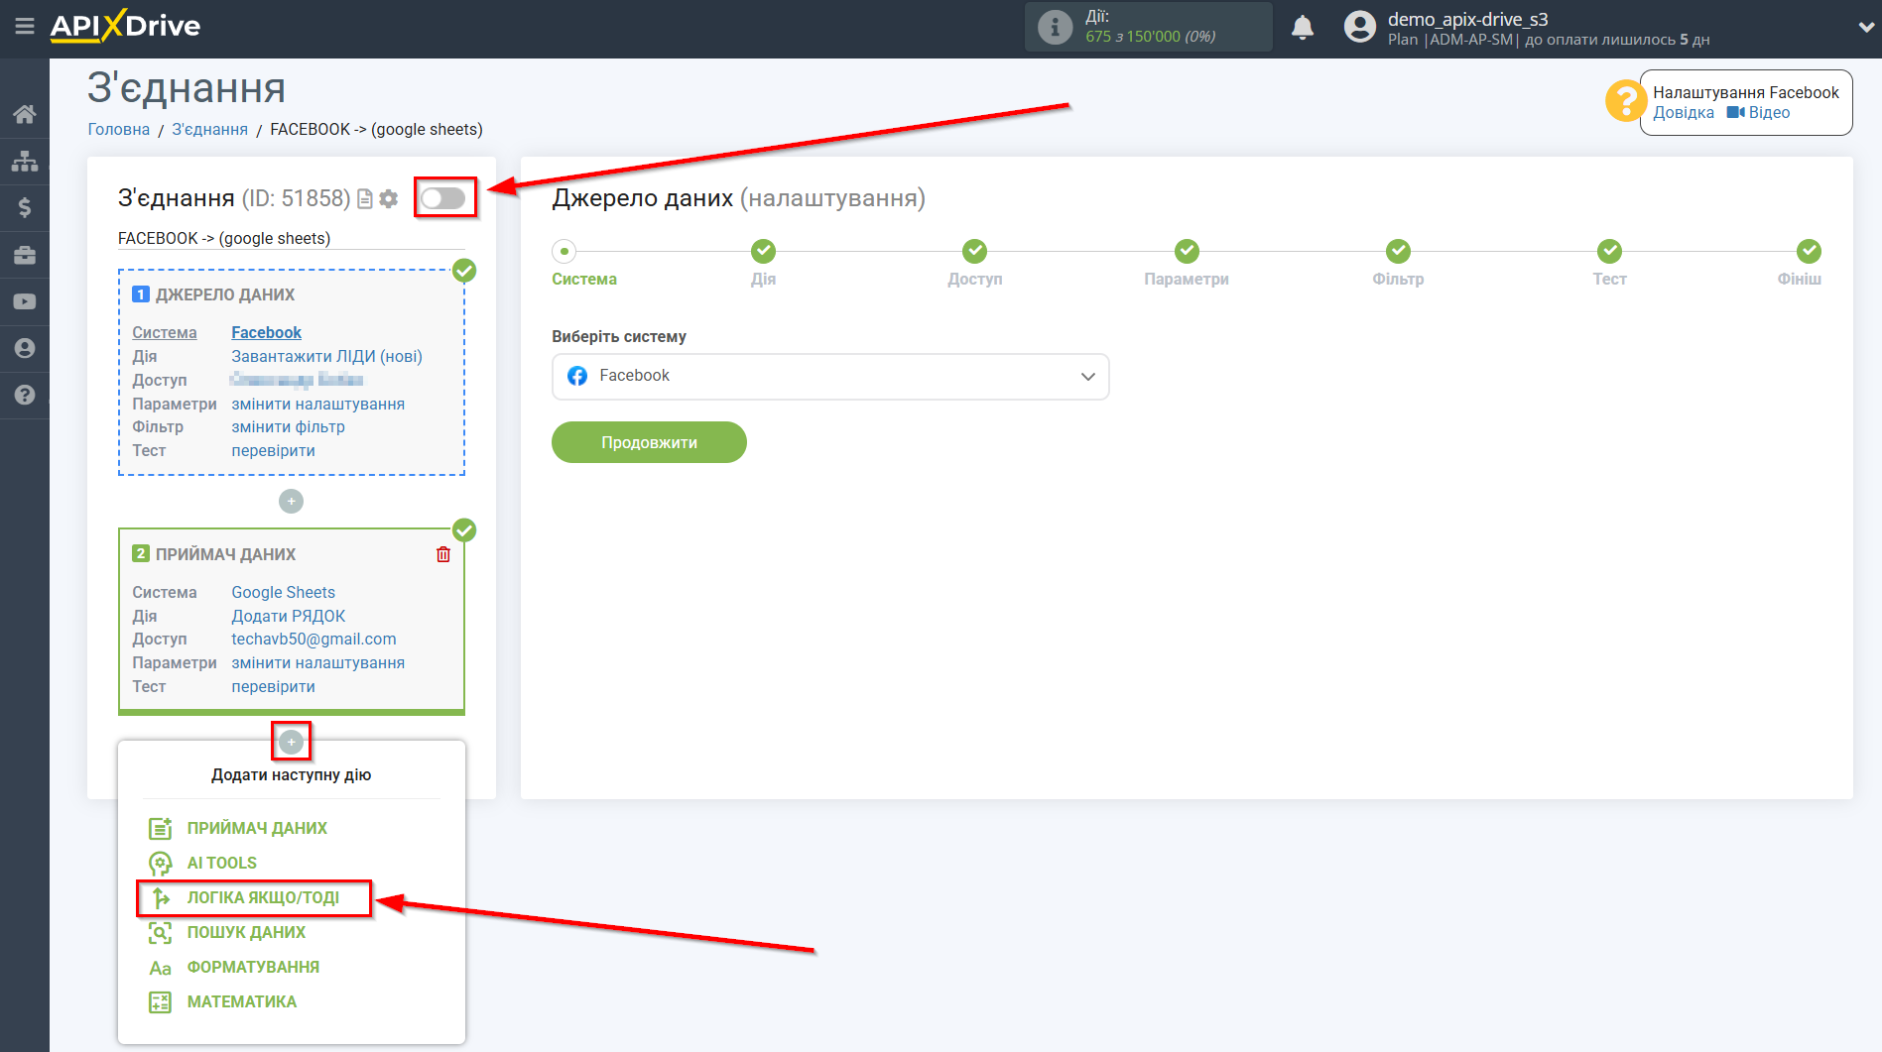Screen dimensions: 1882x1052
Task: Click source змінити налаштування link
Action: point(317,404)
